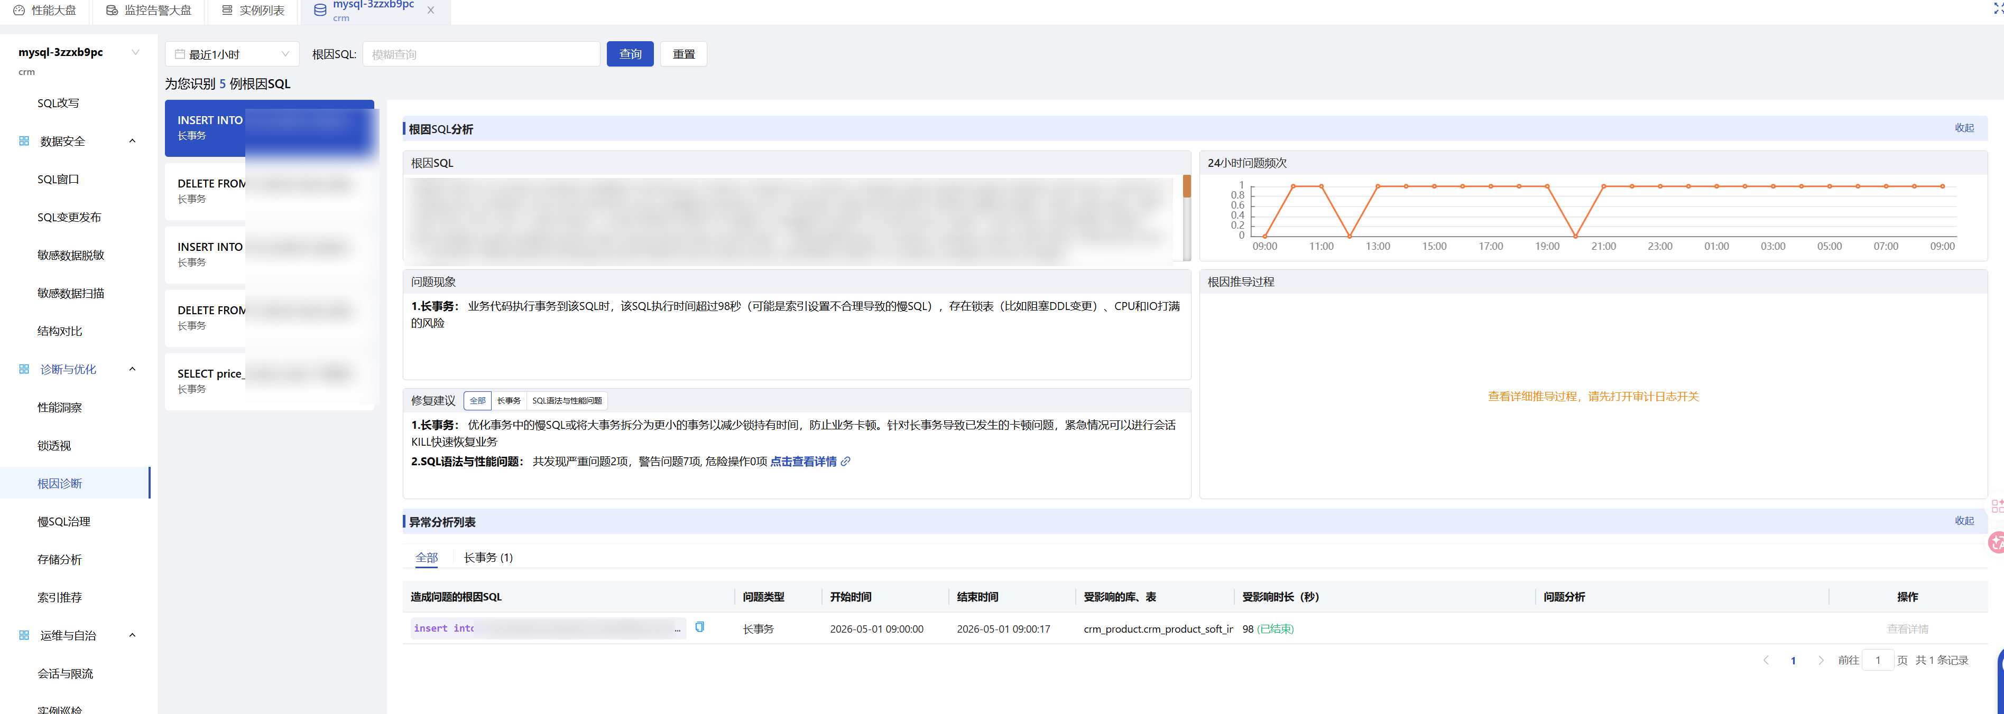Image resolution: width=2004 pixels, height=714 pixels.
Task: Click the mysql-3zzxb9pc database tab icon
Action: 320,10
